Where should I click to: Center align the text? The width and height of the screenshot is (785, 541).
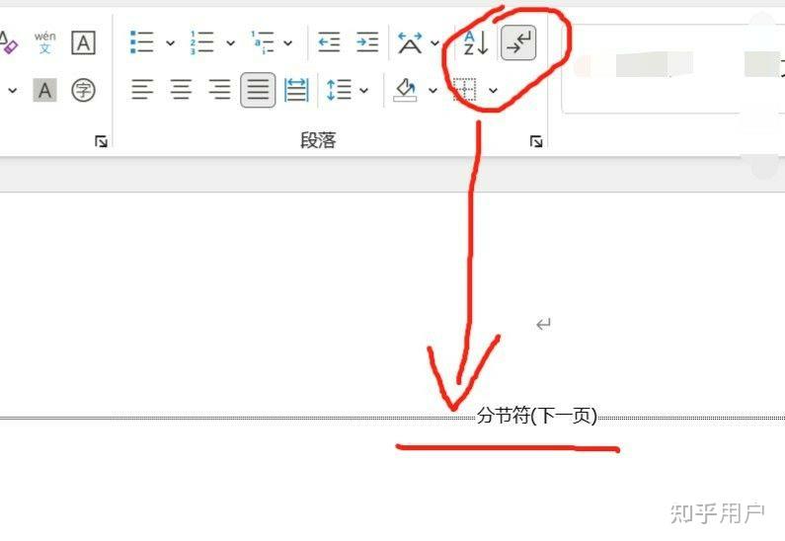[181, 90]
